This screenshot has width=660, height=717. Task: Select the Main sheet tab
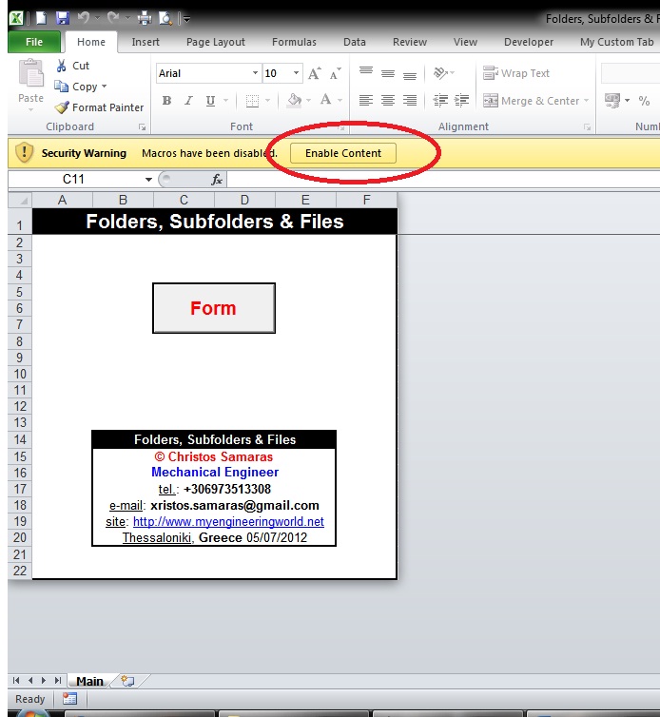[89, 681]
